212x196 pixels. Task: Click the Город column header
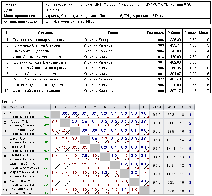point(113,33)
